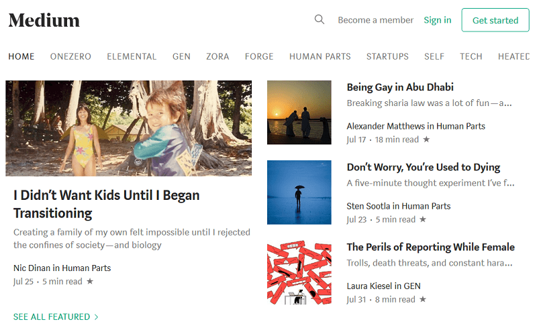Go to the HUMAN PARTS section
The height and width of the screenshot is (330, 537).
(320, 56)
